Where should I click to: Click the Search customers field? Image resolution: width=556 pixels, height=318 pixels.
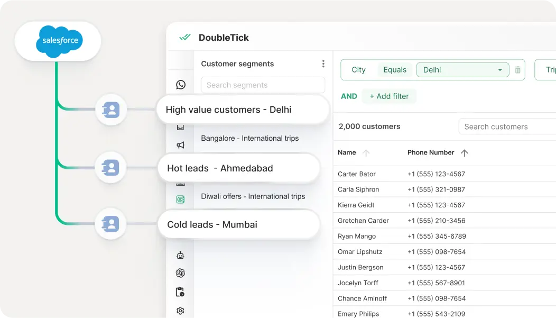click(x=506, y=126)
